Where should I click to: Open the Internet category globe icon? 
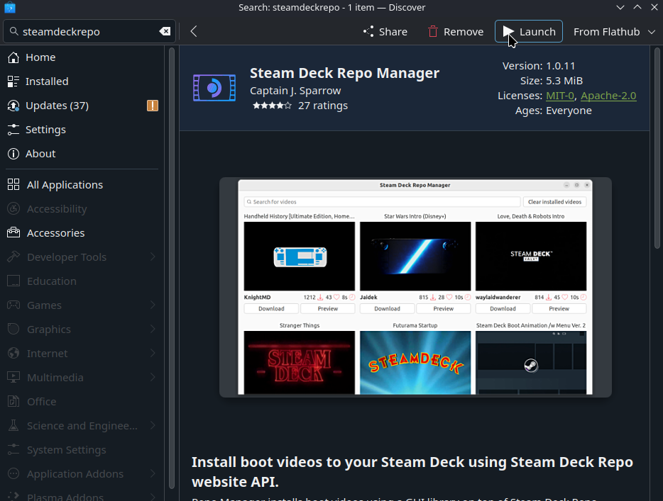point(15,353)
